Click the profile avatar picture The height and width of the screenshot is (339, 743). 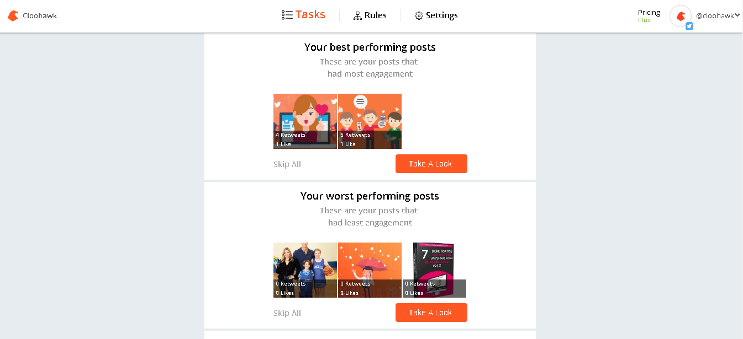pyautogui.click(x=680, y=16)
